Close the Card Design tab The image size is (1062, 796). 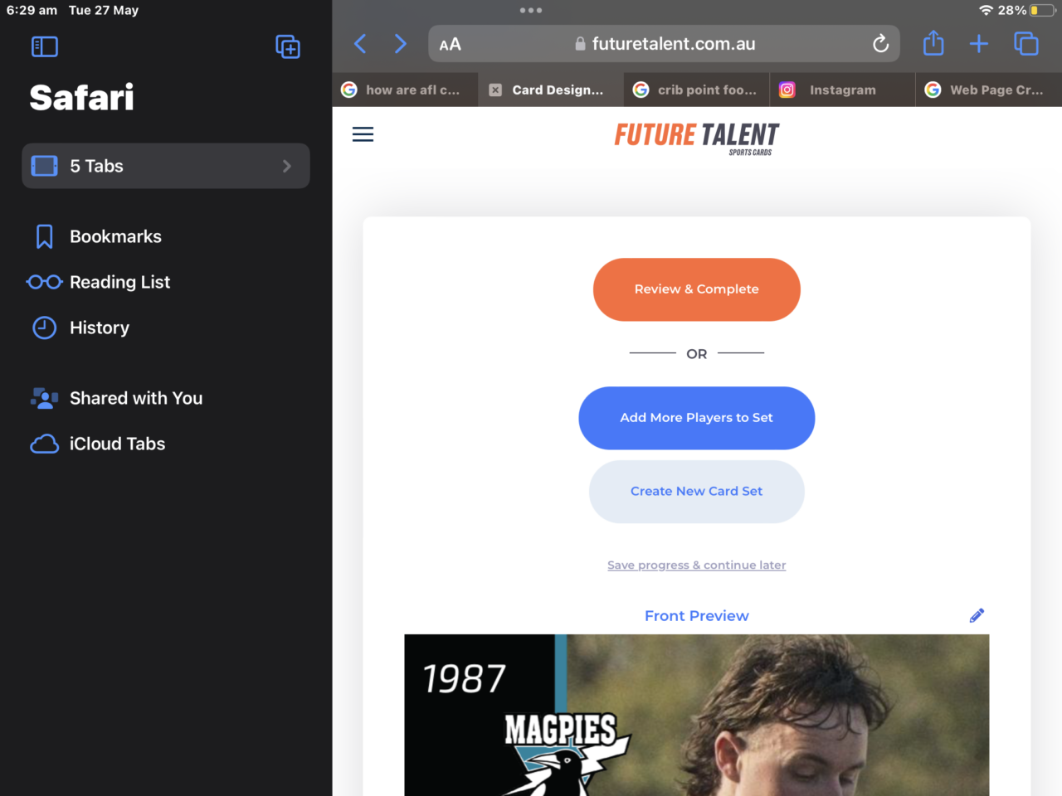click(x=495, y=90)
